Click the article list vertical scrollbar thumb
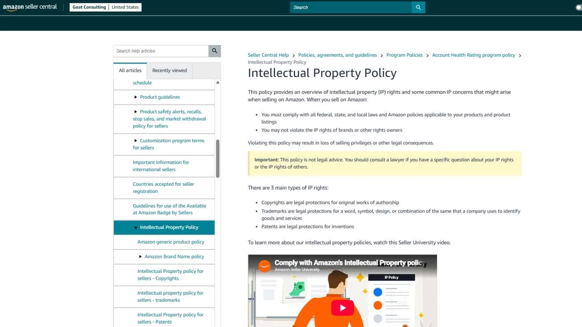The width and height of the screenshot is (582, 327). (218, 159)
